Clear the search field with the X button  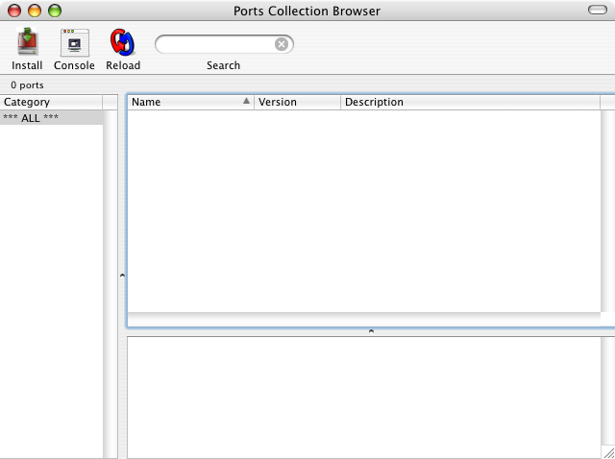[x=282, y=44]
